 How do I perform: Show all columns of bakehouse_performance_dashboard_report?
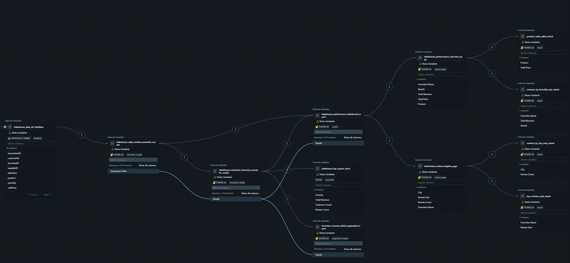(353, 137)
